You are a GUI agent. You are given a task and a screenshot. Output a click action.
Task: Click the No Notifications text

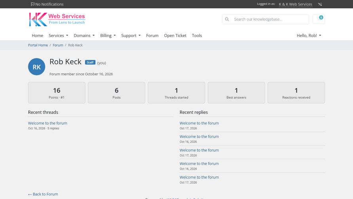click(49, 4)
